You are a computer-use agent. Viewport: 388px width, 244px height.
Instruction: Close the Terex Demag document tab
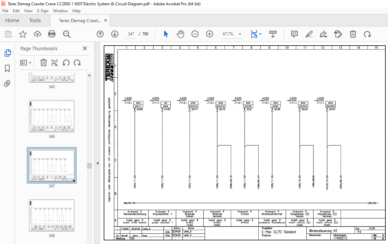[106, 20]
